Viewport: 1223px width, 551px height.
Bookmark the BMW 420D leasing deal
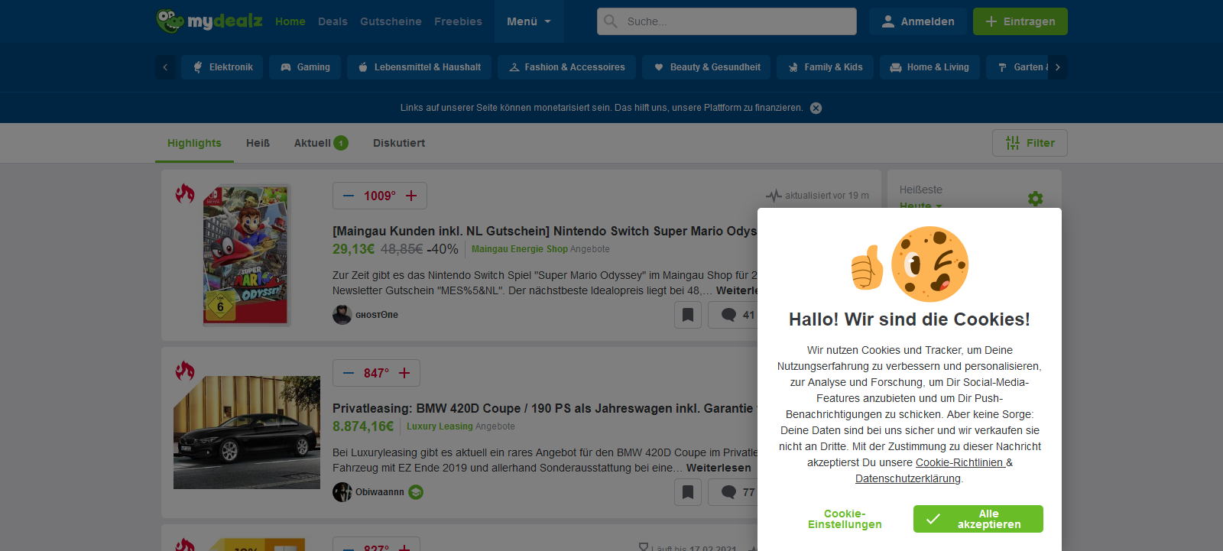[688, 492]
